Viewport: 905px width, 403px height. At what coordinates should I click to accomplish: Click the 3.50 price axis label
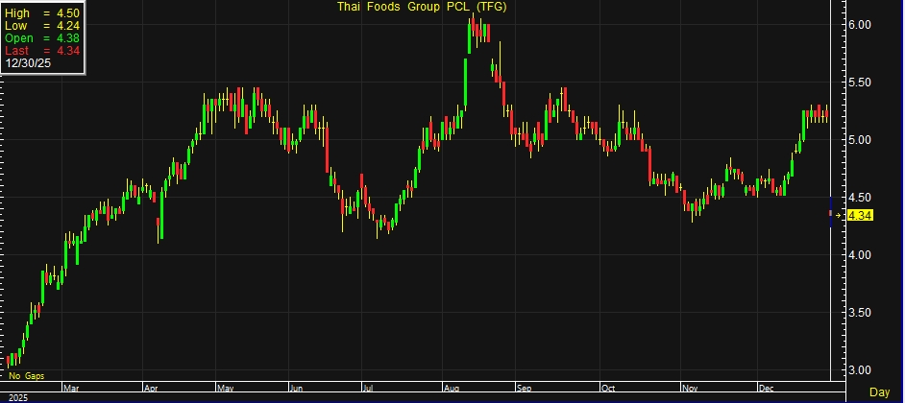click(858, 313)
